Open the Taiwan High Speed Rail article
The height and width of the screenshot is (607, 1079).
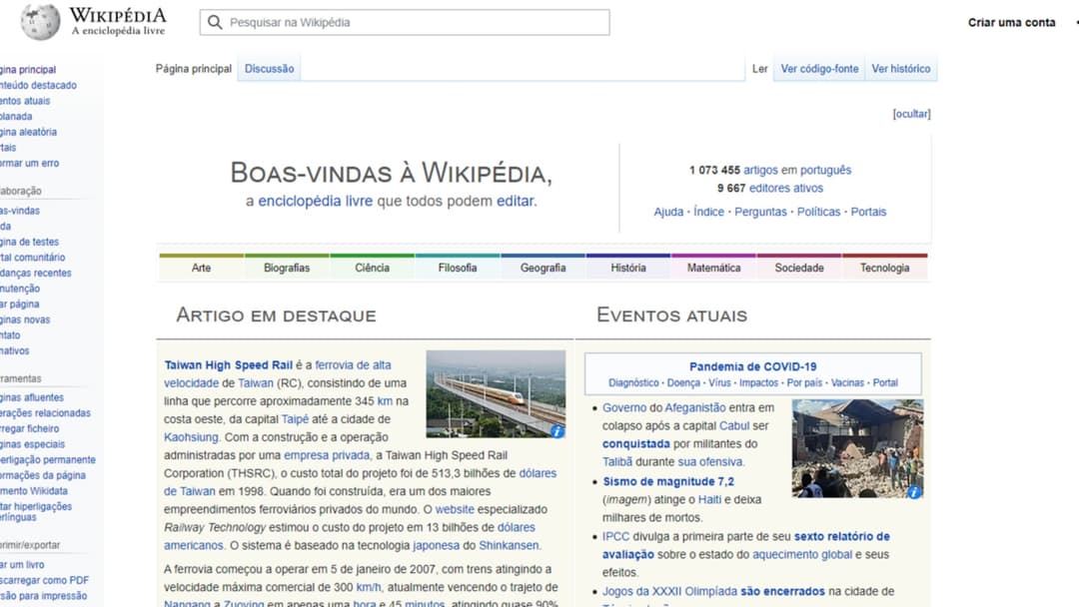(229, 365)
